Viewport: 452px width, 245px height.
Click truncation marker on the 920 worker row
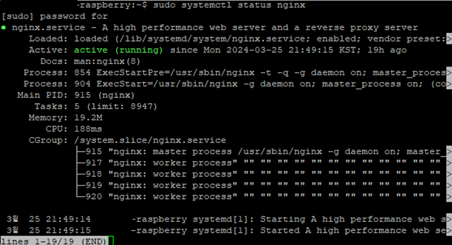point(449,196)
